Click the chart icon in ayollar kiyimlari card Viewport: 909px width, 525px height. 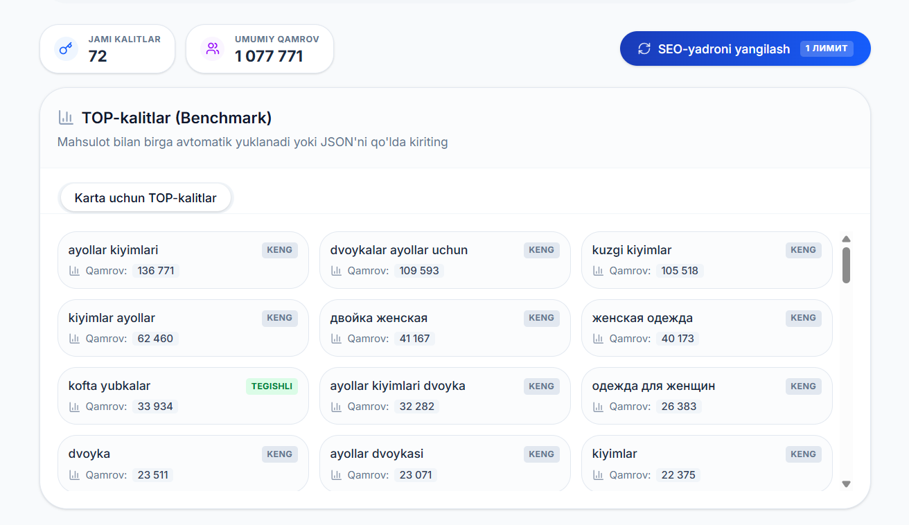[x=74, y=271]
